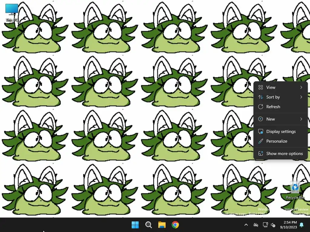This screenshot has width=310, height=232.
Task: Launch File Explorer from taskbar
Action: [162, 225]
